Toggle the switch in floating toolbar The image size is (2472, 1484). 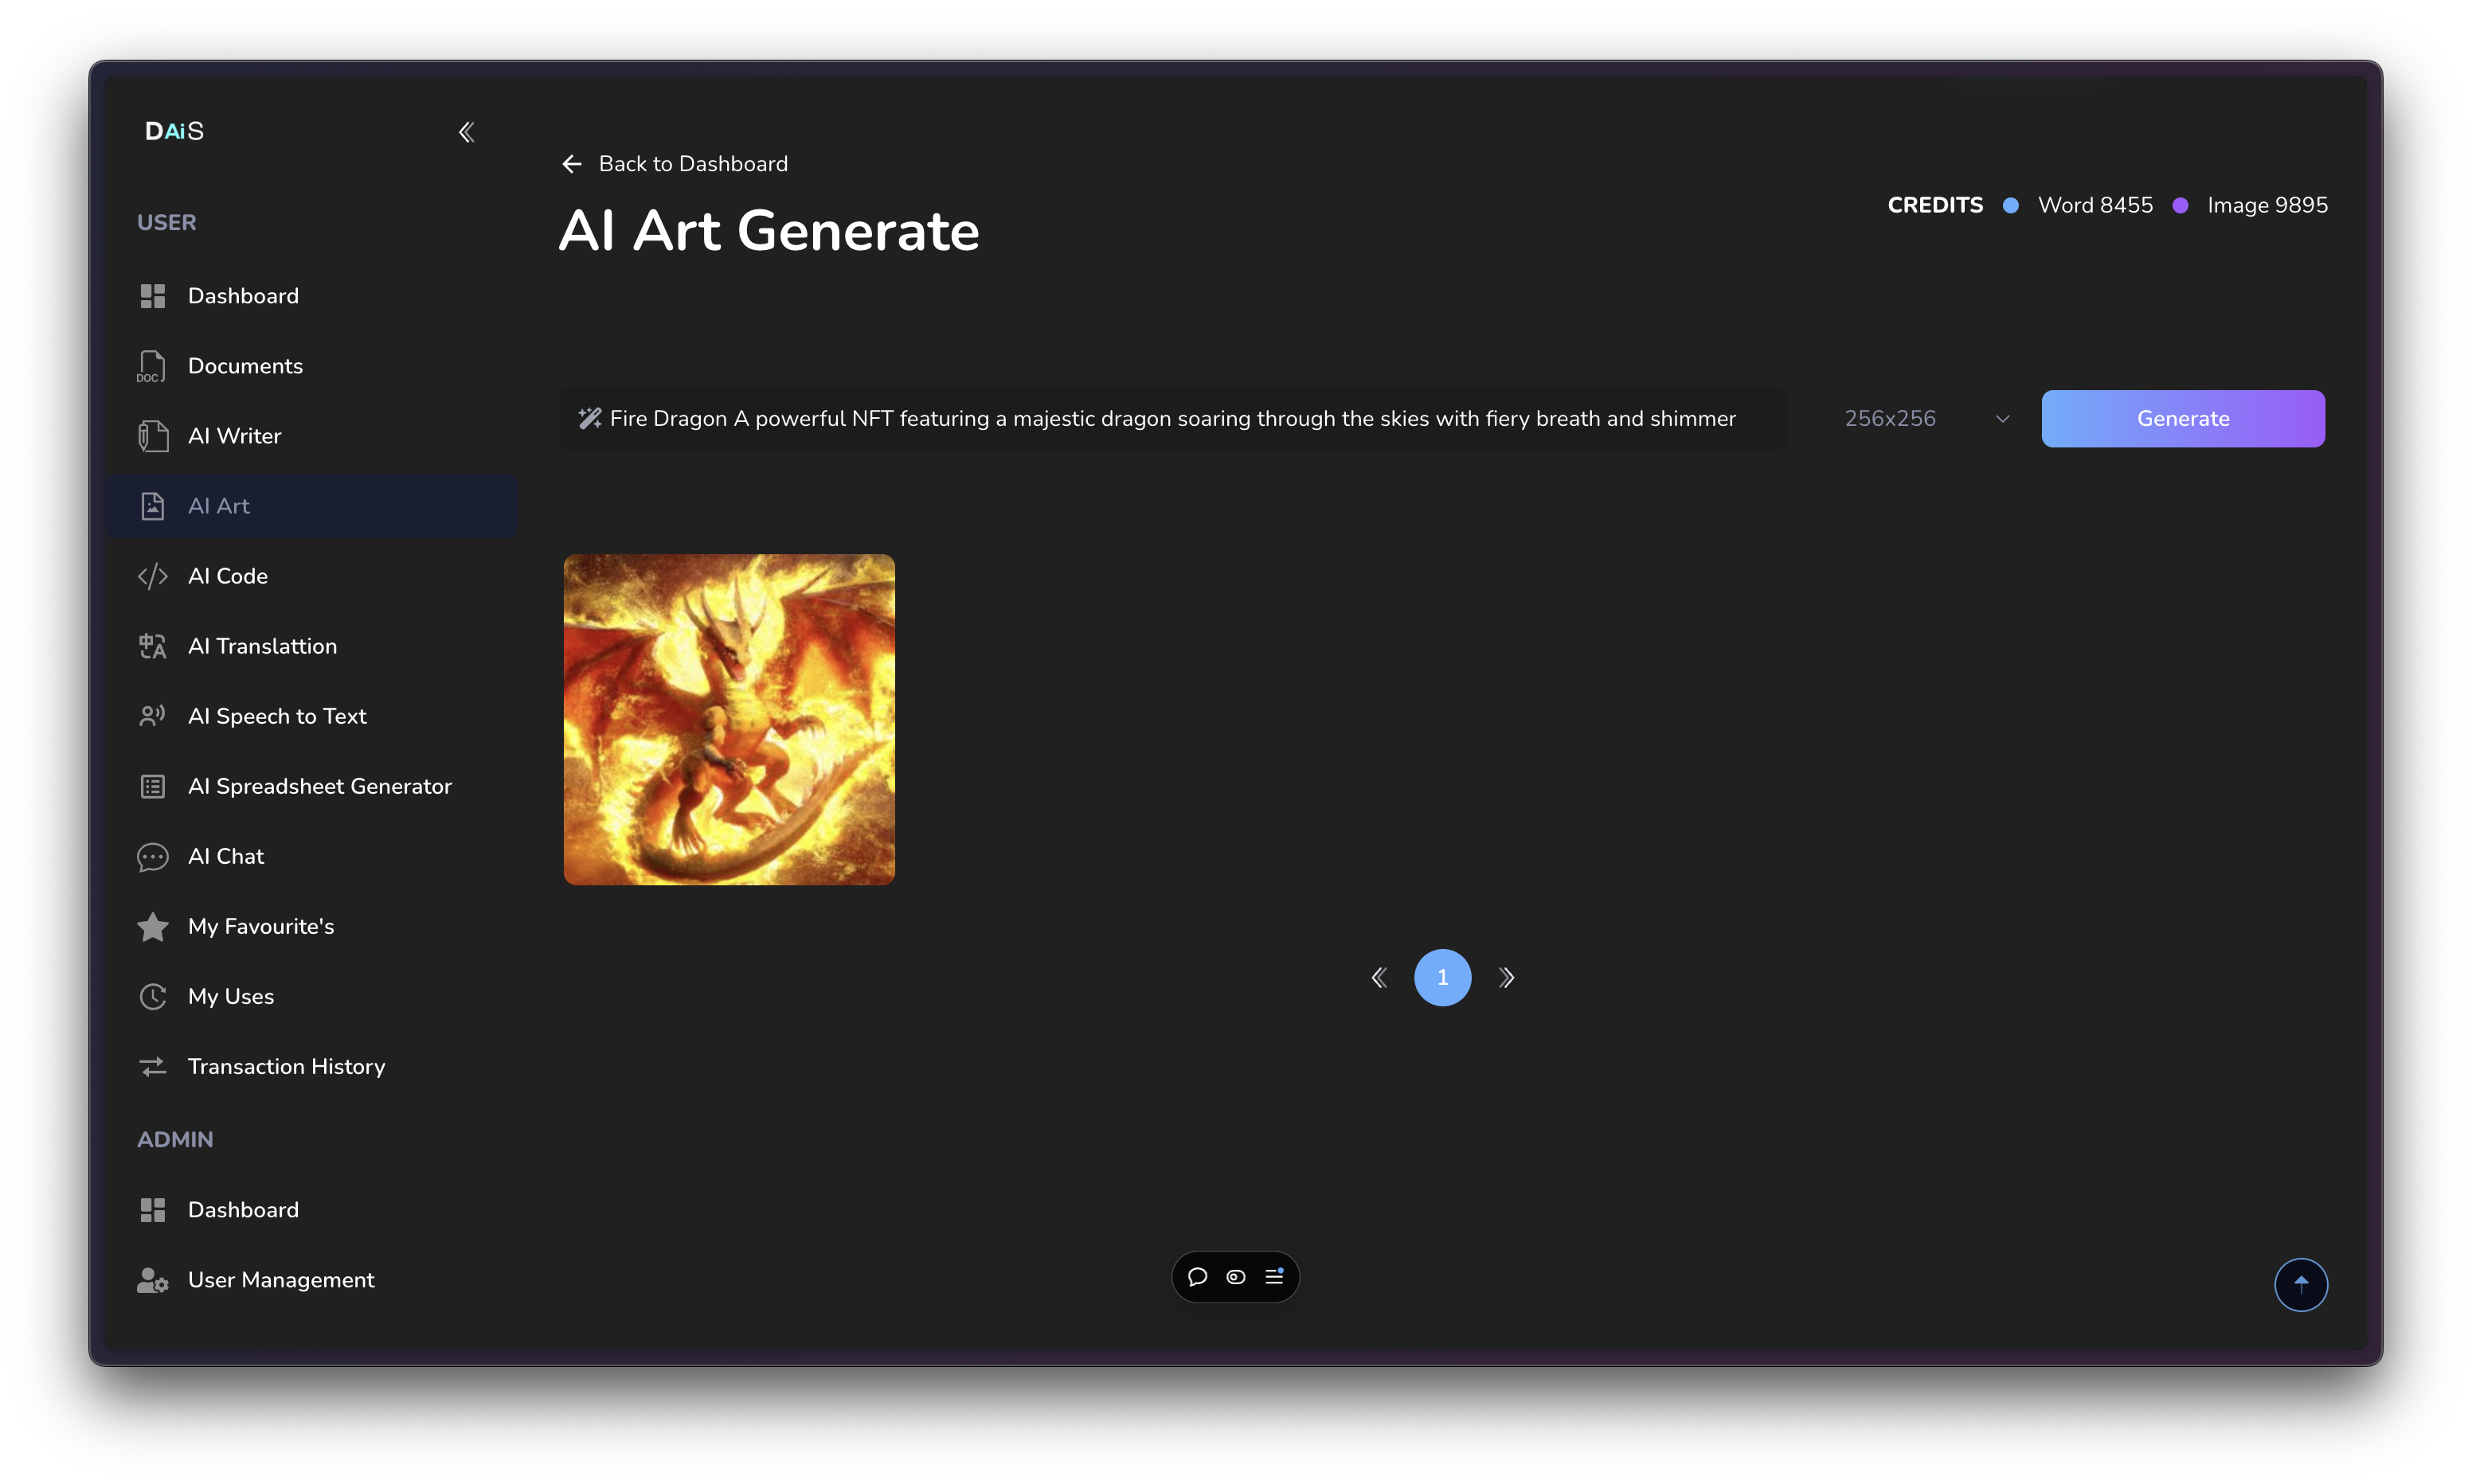click(1236, 1277)
